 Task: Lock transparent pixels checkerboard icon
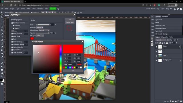click(x=160, y=43)
